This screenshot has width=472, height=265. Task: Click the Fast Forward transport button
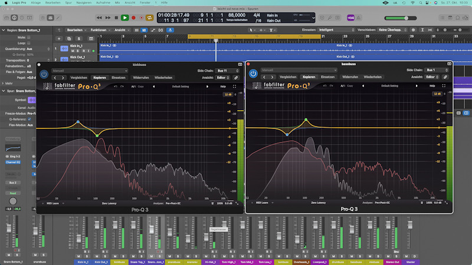pos(108,18)
